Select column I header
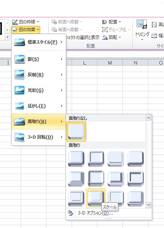The image size is (164, 228). coord(8,63)
